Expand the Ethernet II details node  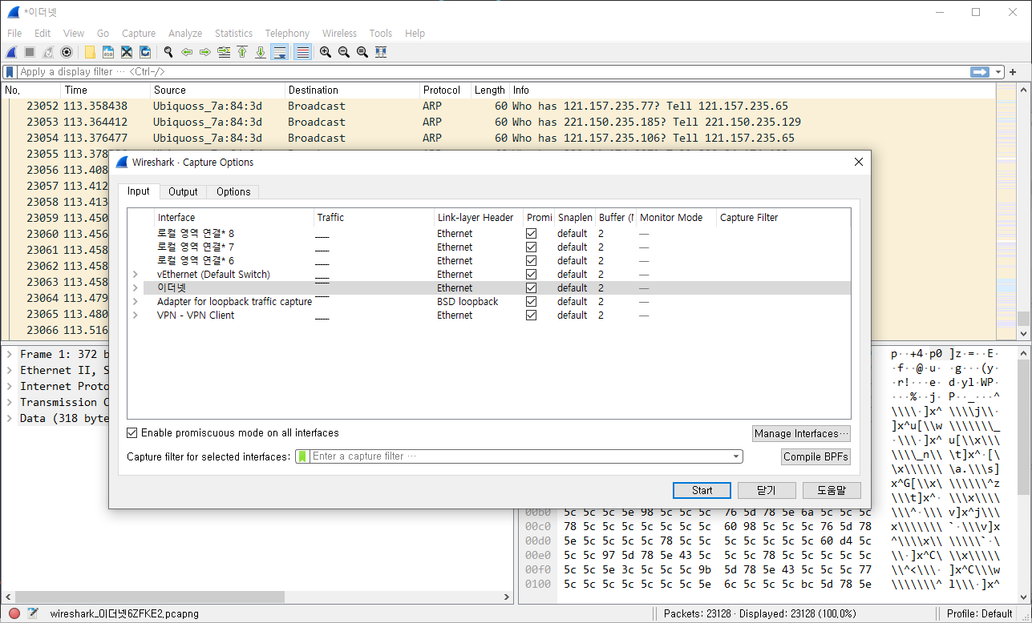click(x=10, y=370)
